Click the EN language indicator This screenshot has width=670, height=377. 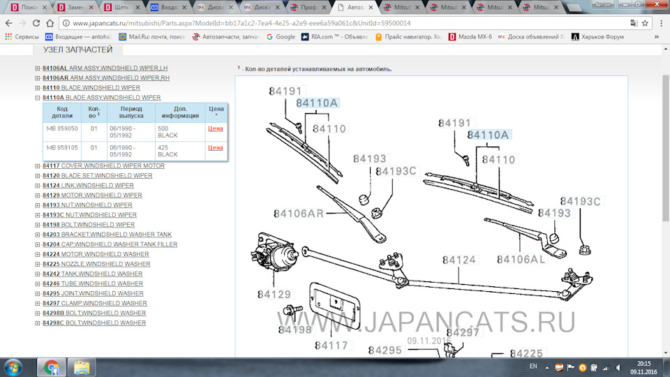(533, 367)
